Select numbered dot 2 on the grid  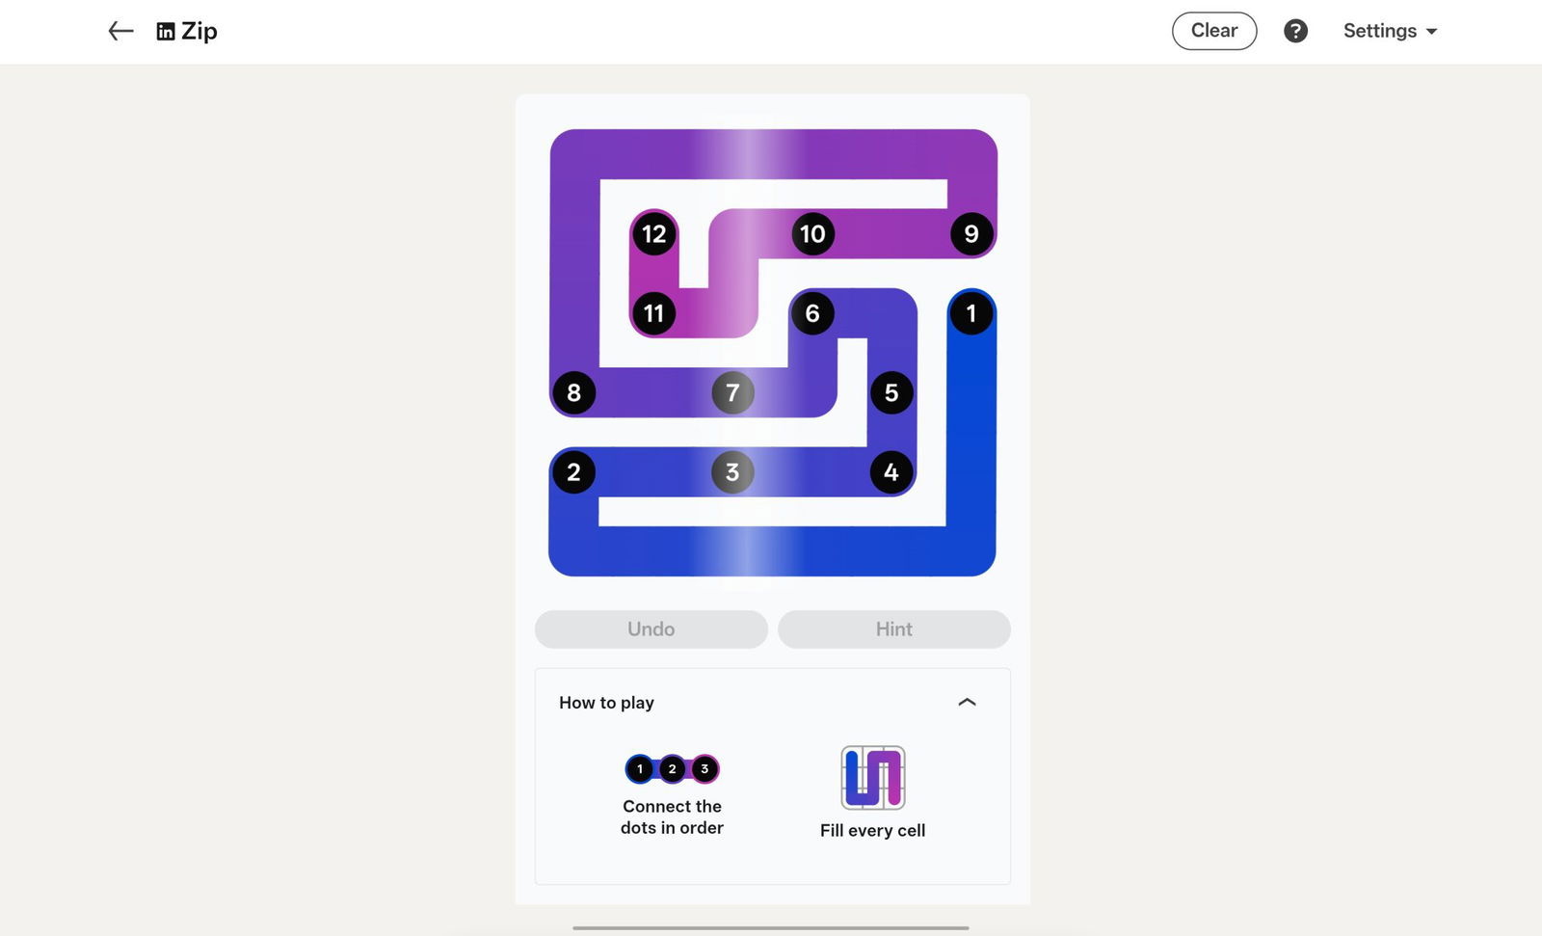pos(574,472)
